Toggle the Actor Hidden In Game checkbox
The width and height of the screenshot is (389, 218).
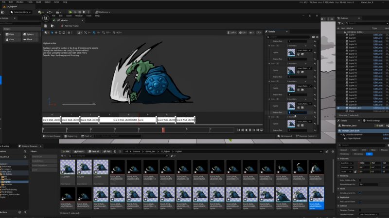click(360, 180)
